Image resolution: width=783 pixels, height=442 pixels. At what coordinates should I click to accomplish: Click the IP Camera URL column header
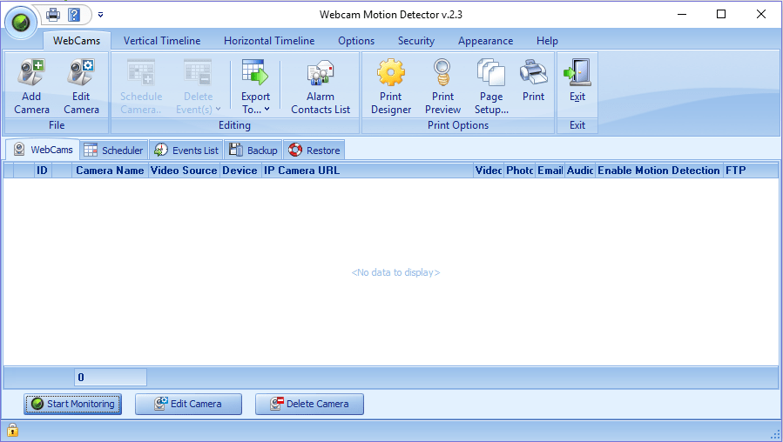[367, 171]
